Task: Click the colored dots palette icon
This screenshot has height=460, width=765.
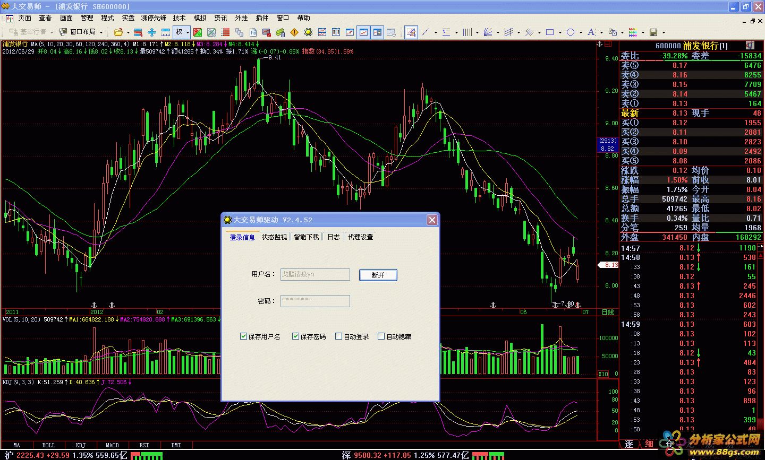Action: (633, 32)
